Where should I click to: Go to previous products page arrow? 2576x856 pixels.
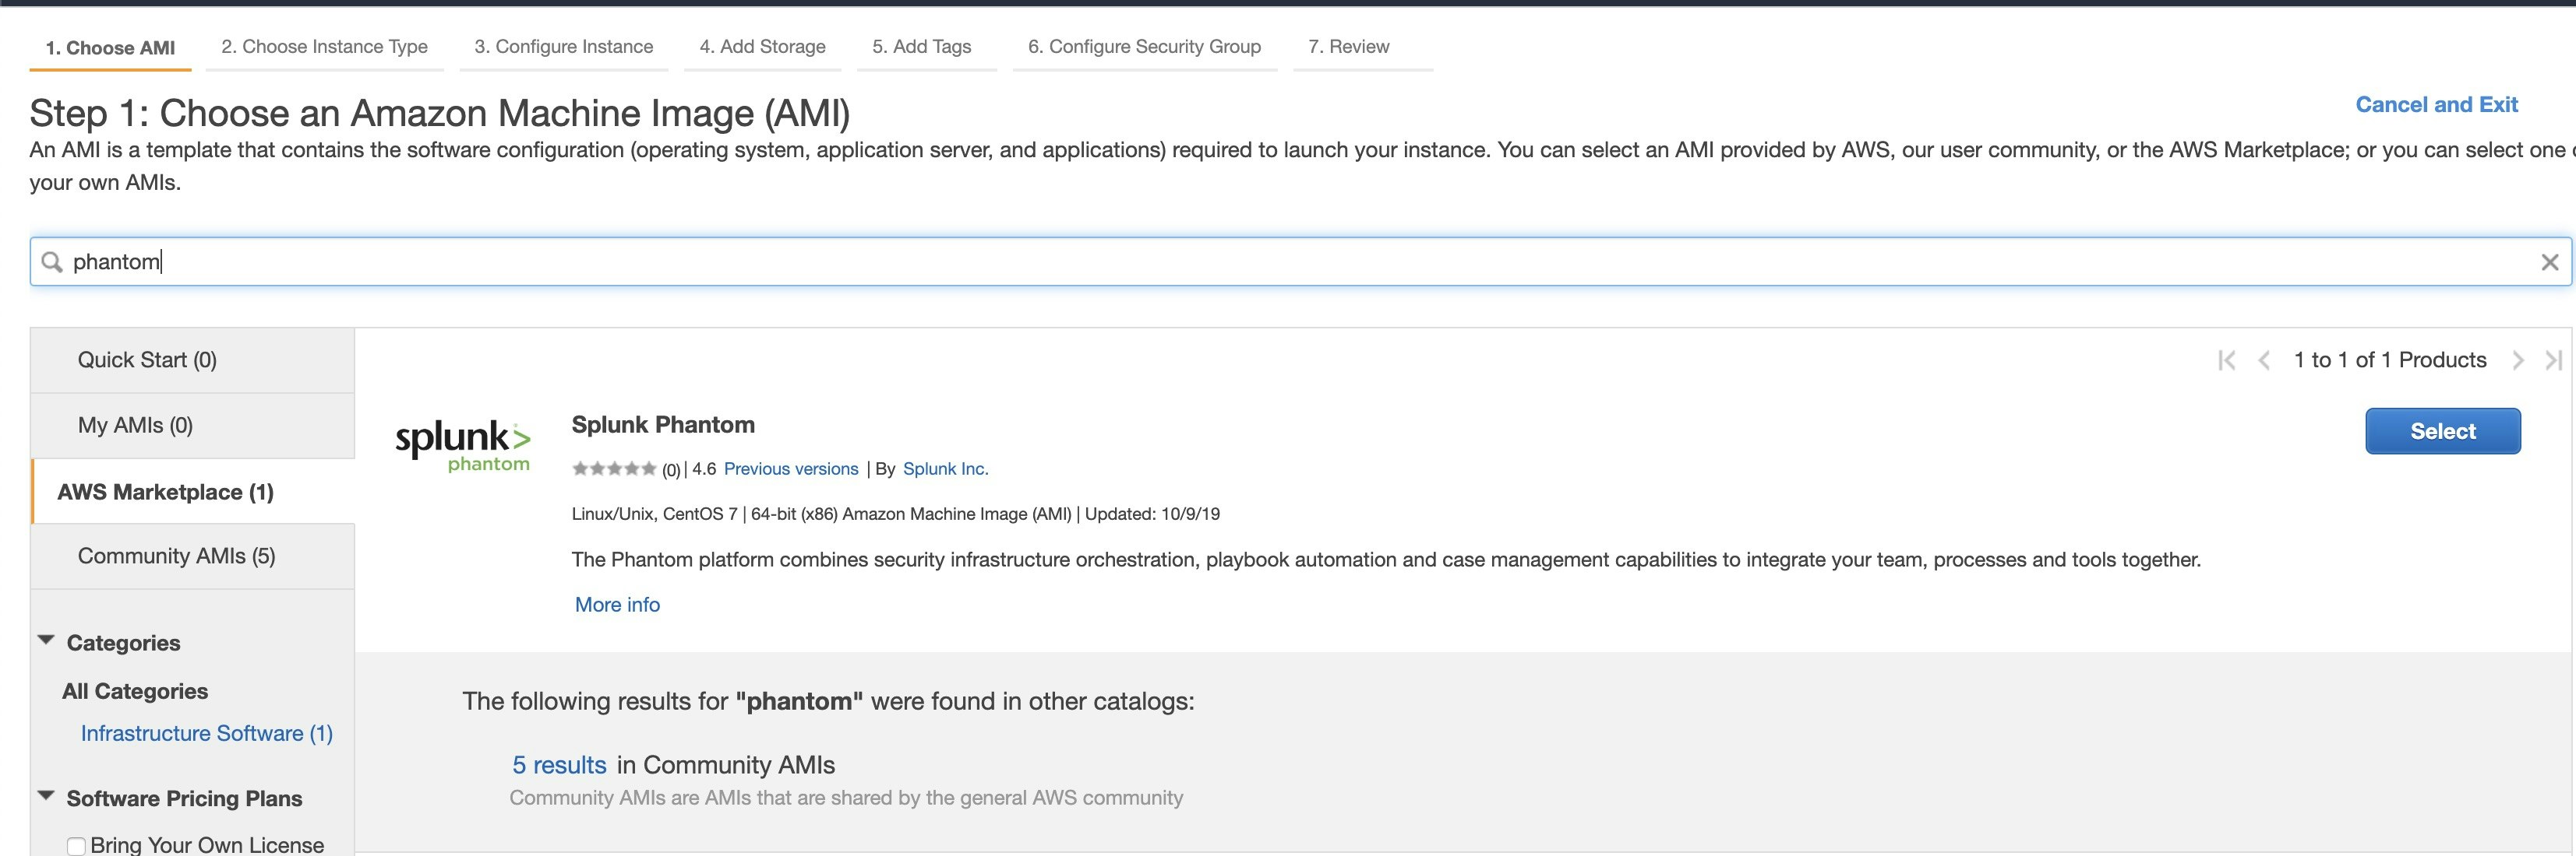click(x=2264, y=360)
